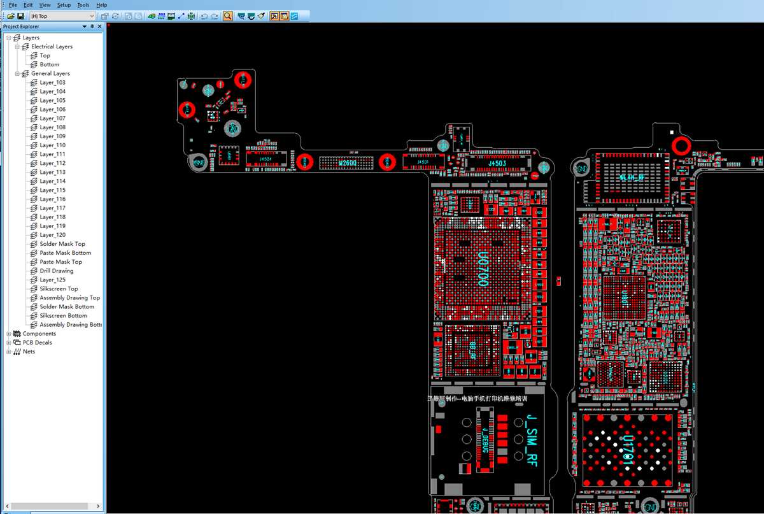Close the Project Explorer panel
The width and height of the screenshot is (764, 514).
click(100, 27)
